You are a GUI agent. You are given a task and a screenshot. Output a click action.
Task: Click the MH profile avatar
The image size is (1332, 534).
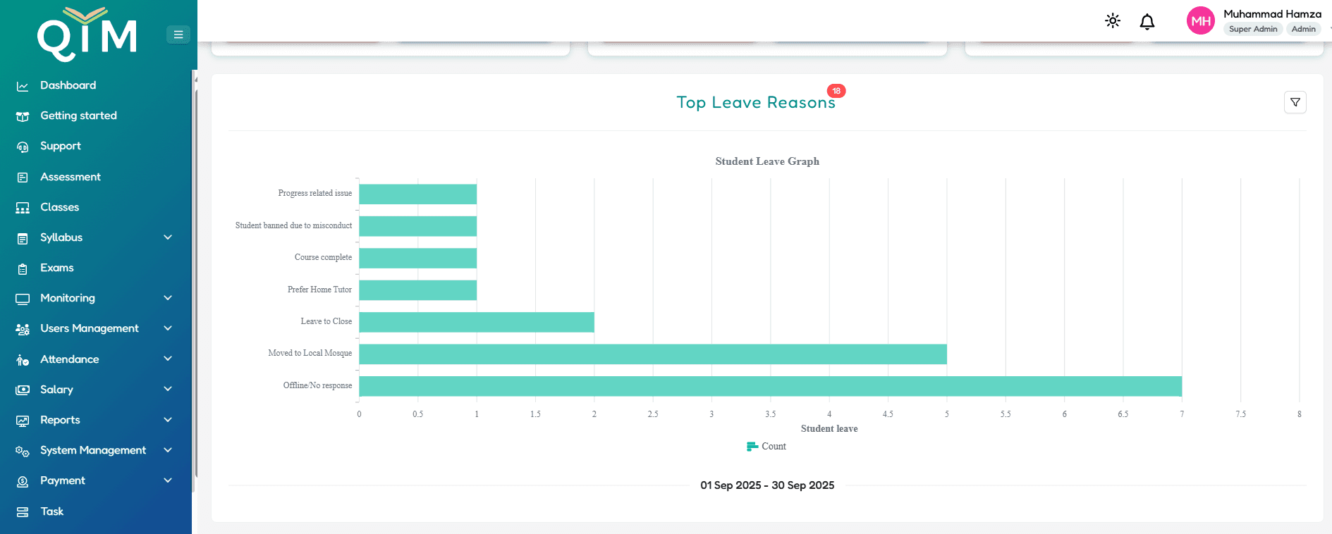1200,21
